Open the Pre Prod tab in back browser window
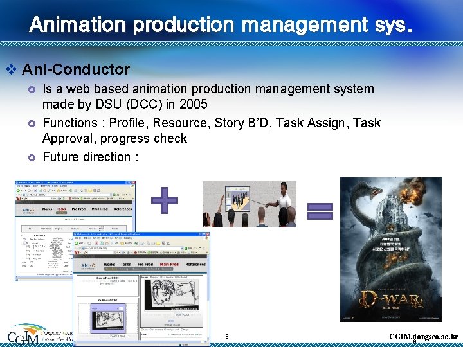The height and width of the screenshot is (347, 463). tap(78, 209)
